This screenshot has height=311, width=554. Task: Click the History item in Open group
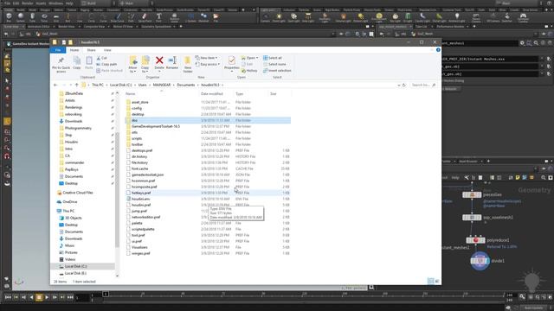point(249,71)
